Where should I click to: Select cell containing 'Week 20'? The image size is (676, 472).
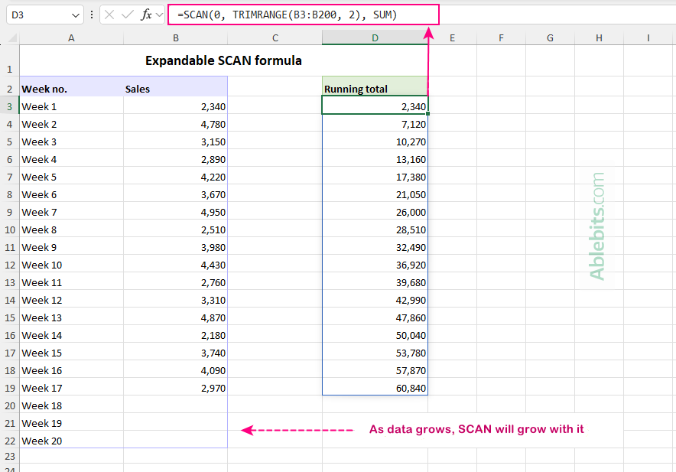(x=72, y=441)
